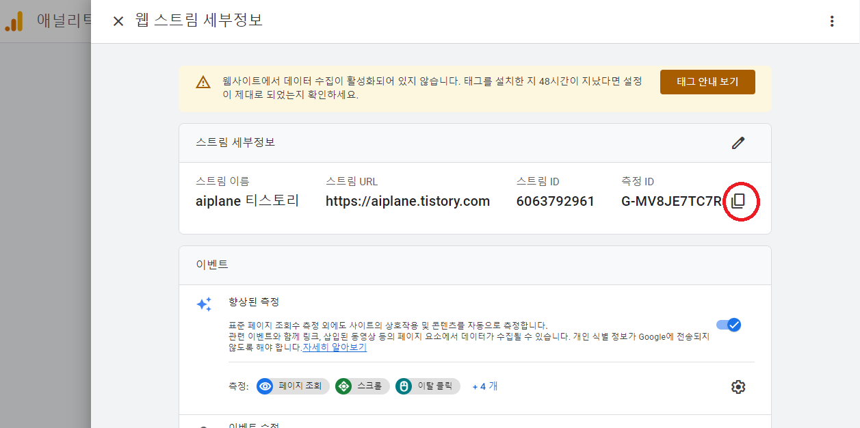Click the warning triangle icon in banner
Screen dimensions: 860x428
point(203,83)
